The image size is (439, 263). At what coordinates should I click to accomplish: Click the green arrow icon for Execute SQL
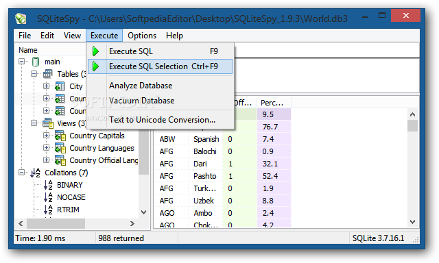pos(96,51)
